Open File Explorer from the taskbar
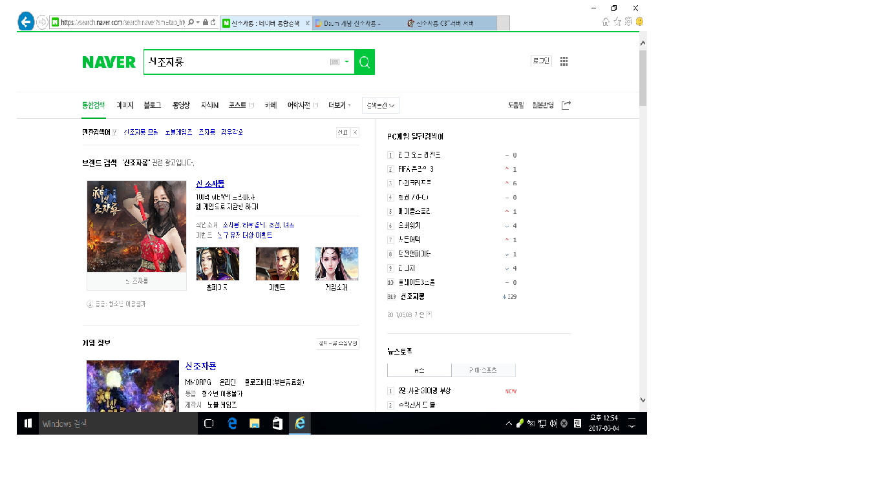The width and height of the screenshot is (883, 496). pyautogui.click(x=255, y=424)
